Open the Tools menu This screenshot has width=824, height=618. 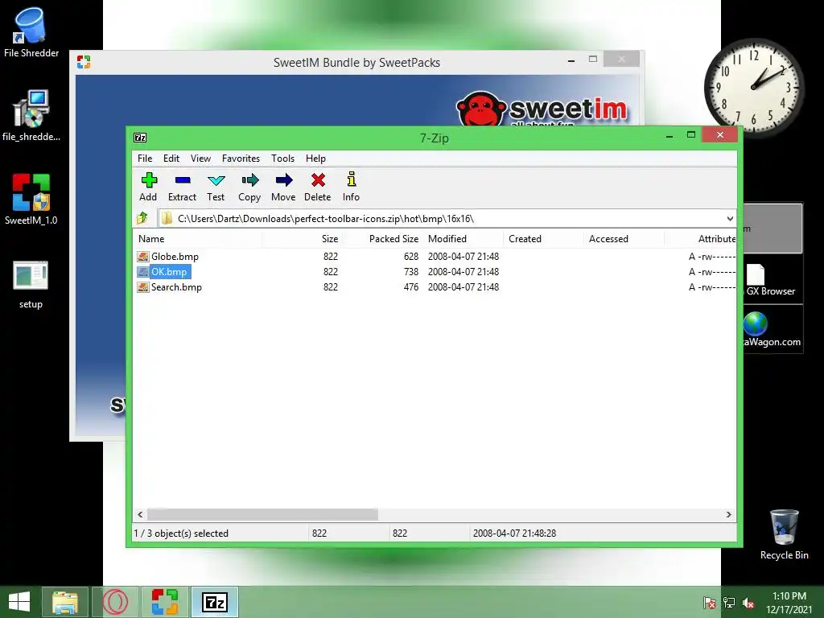[282, 159]
